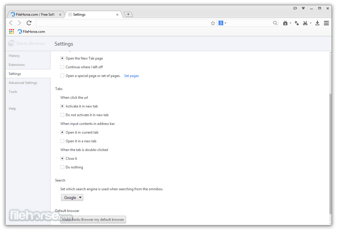
Task: Expand the video downloader dropdown arrow
Action: (x=290, y=23)
